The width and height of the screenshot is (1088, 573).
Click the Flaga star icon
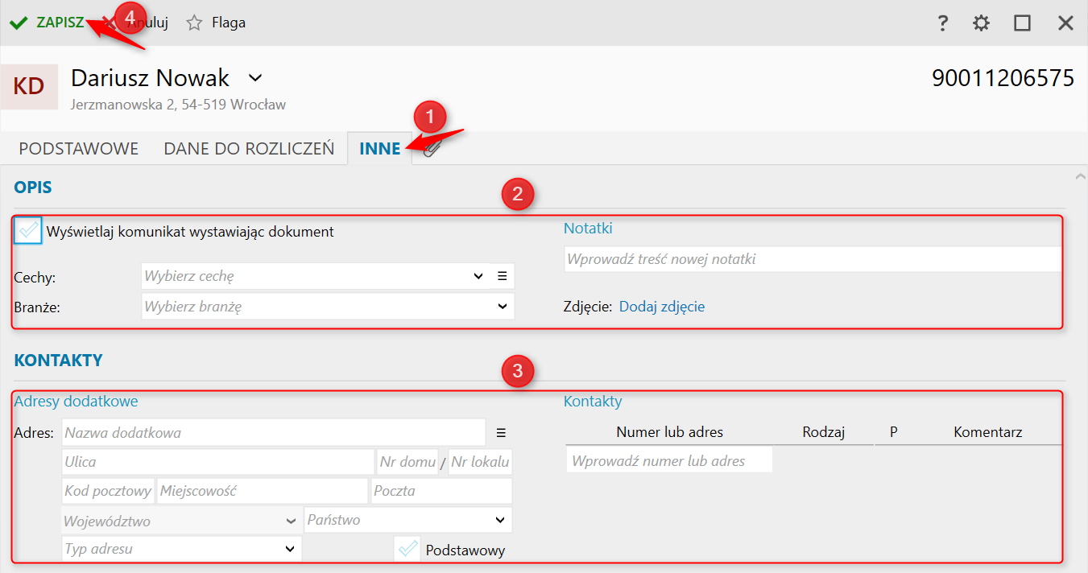[194, 23]
